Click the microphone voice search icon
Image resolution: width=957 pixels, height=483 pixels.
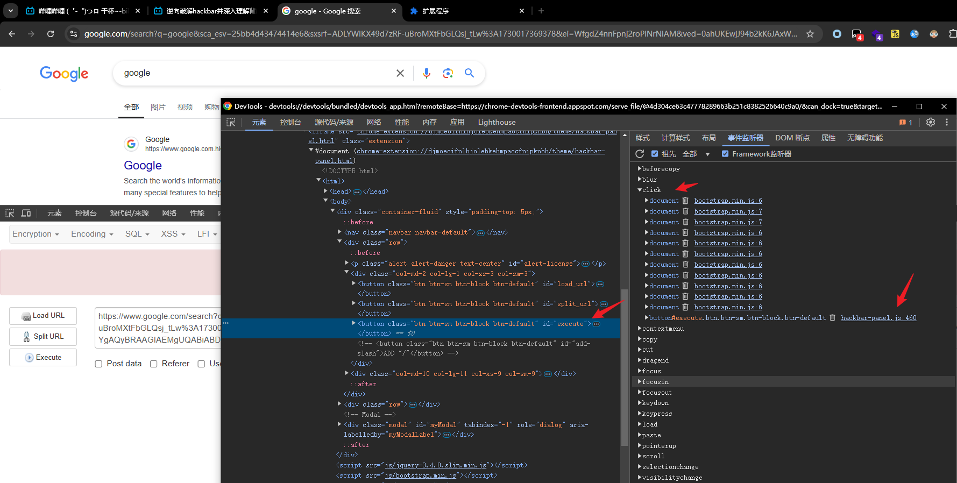[x=426, y=73]
